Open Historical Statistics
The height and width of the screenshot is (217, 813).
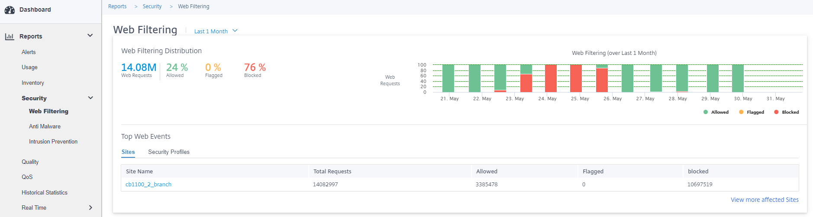point(45,192)
